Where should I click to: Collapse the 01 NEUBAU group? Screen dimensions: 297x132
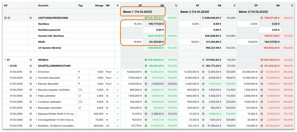pos(5,60)
